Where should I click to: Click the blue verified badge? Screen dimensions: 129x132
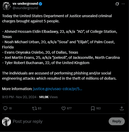pyautogui.click(x=40, y=4)
